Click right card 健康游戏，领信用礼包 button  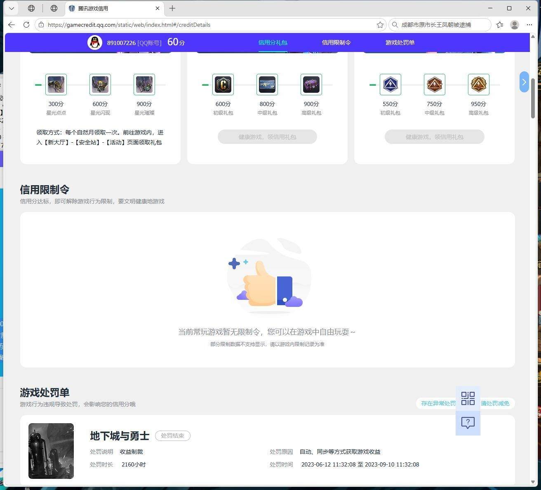pyautogui.click(x=434, y=137)
